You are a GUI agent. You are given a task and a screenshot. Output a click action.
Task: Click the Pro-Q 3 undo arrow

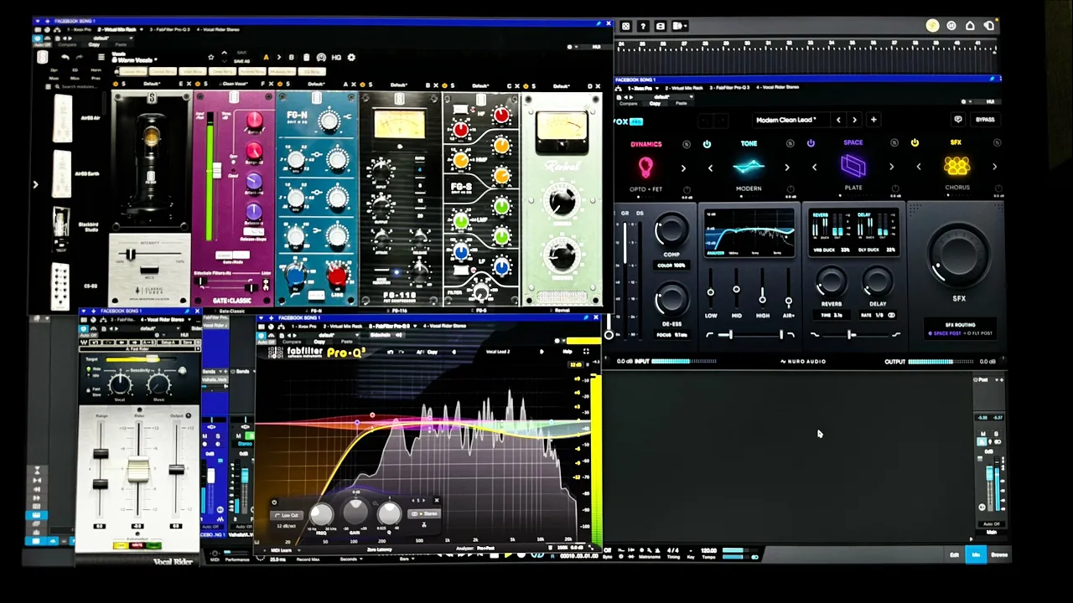391,352
